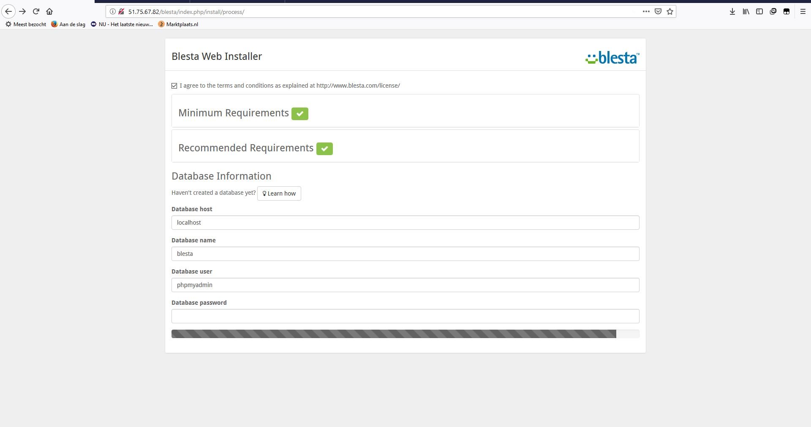The image size is (811, 427).
Task: Go to the browser home page
Action: 49,11
